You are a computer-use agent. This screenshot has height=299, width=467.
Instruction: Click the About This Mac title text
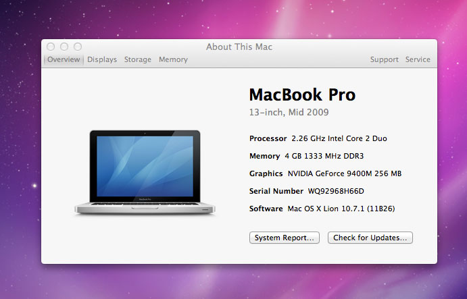[239, 47]
